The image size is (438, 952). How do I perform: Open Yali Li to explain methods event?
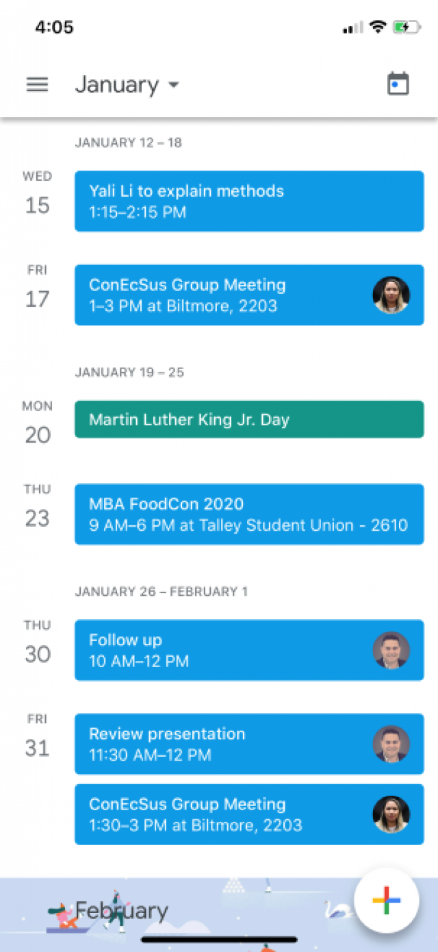tap(249, 201)
